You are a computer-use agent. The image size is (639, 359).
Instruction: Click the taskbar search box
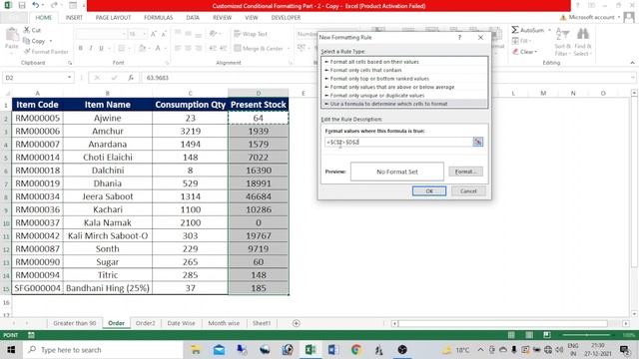click(103, 350)
